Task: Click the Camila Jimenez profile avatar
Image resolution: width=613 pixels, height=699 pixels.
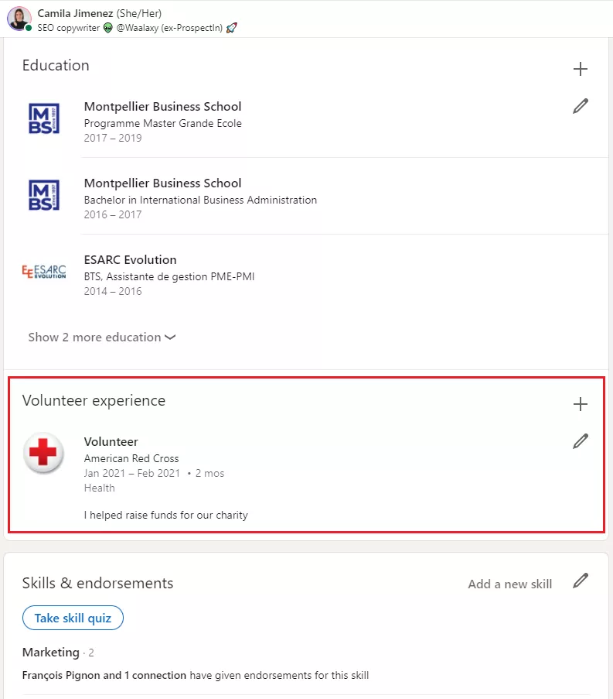Action: [x=19, y=19]
